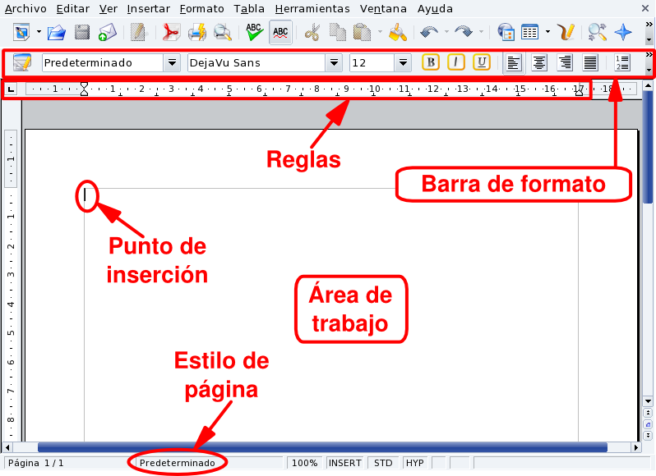656x476 pixels.
Task: Open the Archivo menu
Action: pos(25,9)
